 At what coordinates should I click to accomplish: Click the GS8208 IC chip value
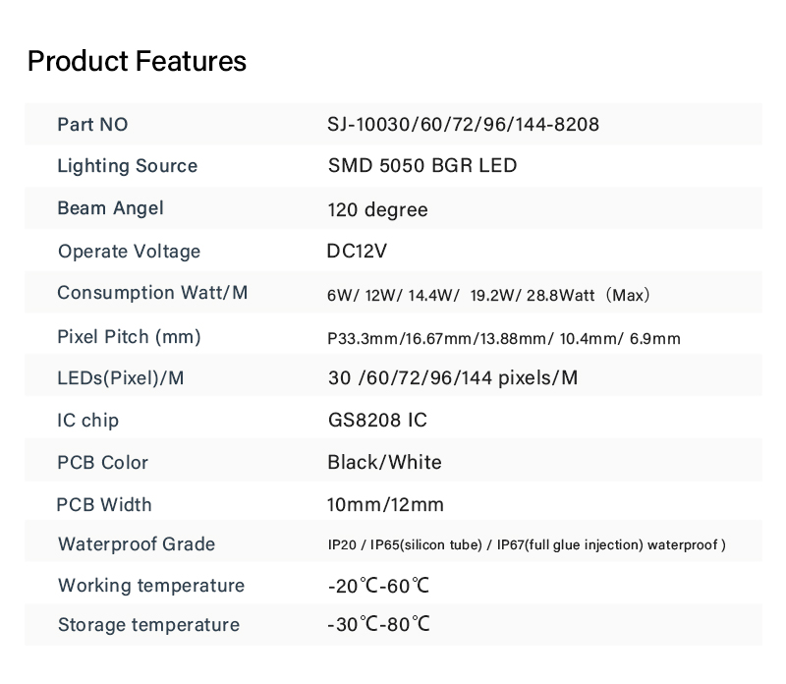click(377, 421)
